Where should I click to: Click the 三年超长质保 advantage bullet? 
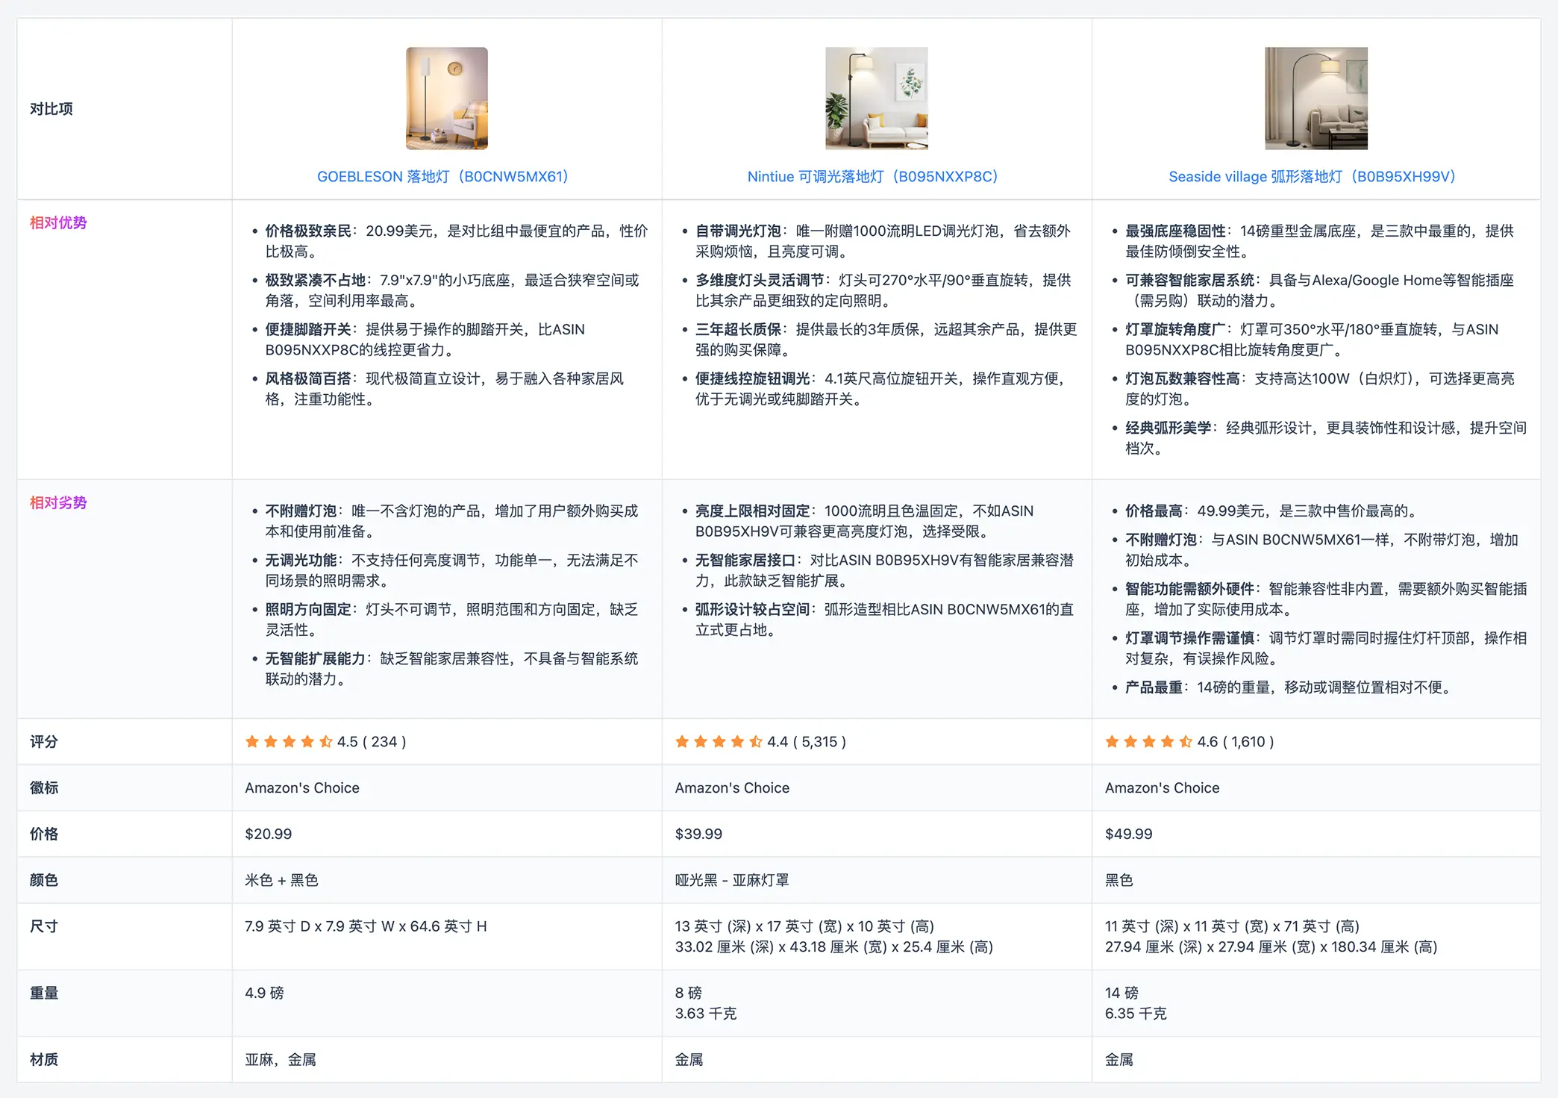click(x=886, y=340)
